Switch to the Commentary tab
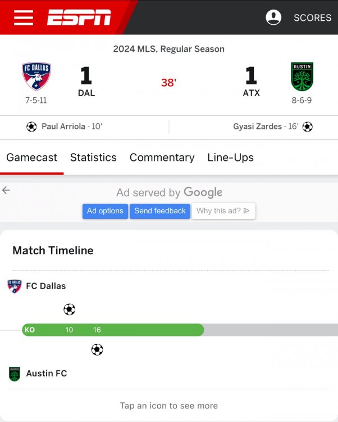This screenshot has width=338, height=422. (x=162, y=158)
